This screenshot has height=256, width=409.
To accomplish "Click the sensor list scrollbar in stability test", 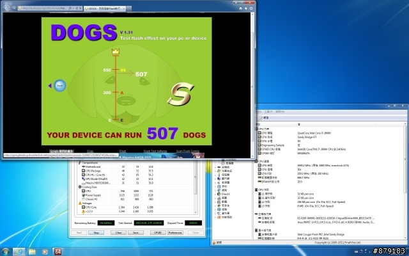I will click(196, 187).
